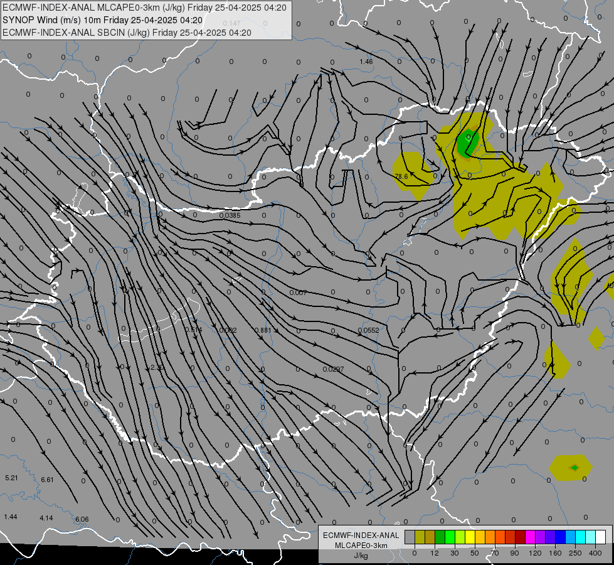Screen dimensions: 614x565
Task: Select the pure blue legend swatch
Action: click(560, 537)
